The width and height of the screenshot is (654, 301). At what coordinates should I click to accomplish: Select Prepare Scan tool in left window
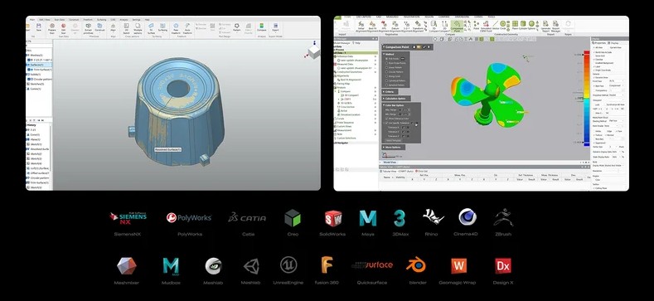(x=51, y=27)
